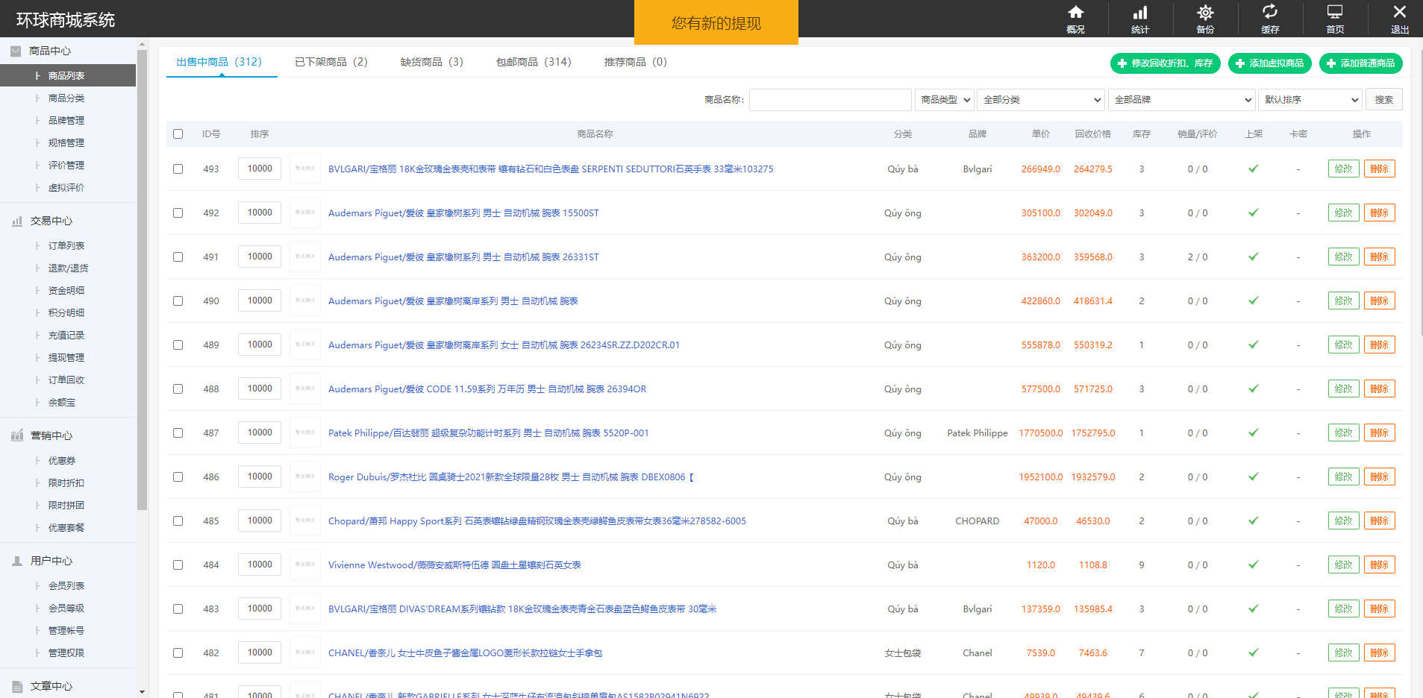Switch to the 包邮商品 (314) tab

point(534,62)
